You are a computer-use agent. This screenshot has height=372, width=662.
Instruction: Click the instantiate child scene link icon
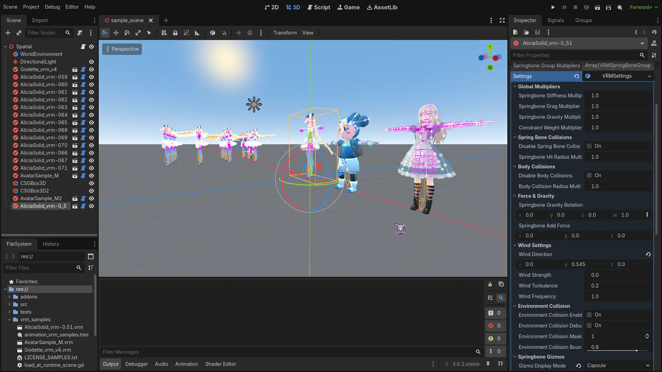19,33
